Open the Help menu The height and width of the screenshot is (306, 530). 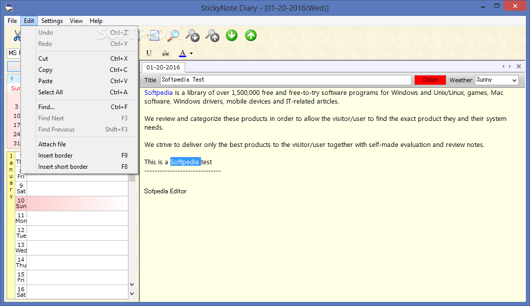point(96,20)
